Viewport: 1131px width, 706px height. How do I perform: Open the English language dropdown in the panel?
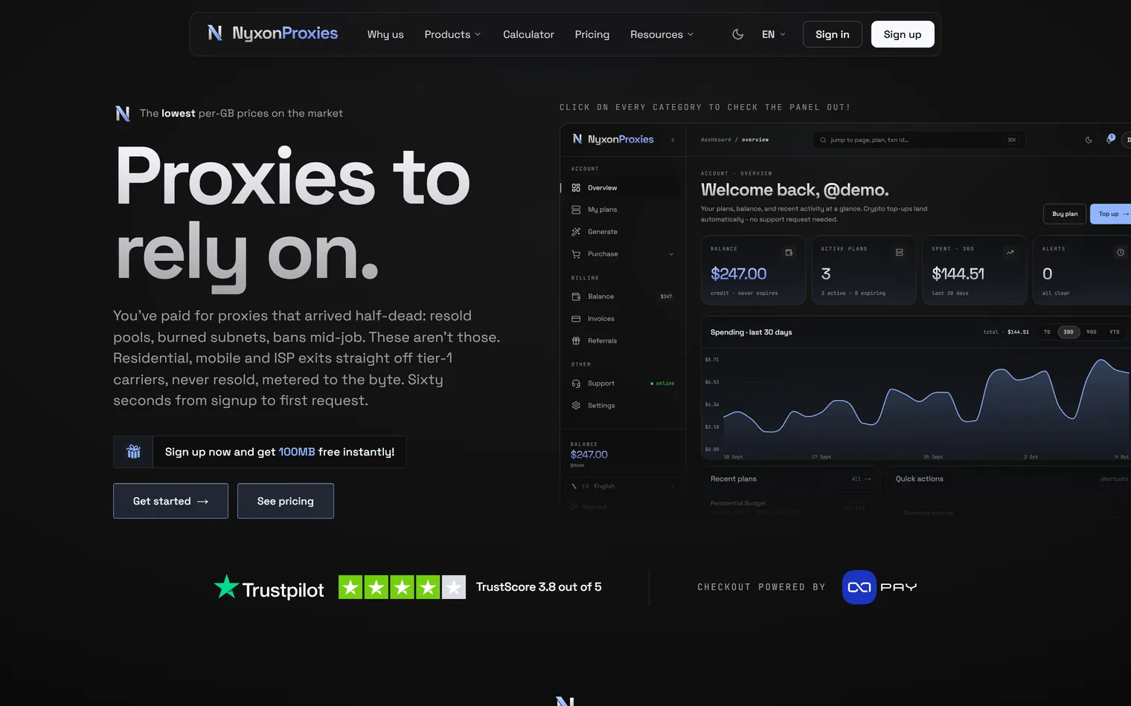(623, 486)
